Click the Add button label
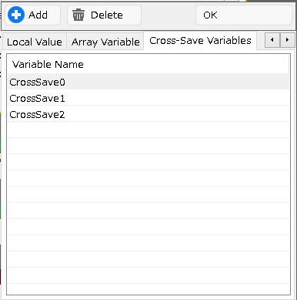Viewport: 297px width, 300px height. [38, 15]
